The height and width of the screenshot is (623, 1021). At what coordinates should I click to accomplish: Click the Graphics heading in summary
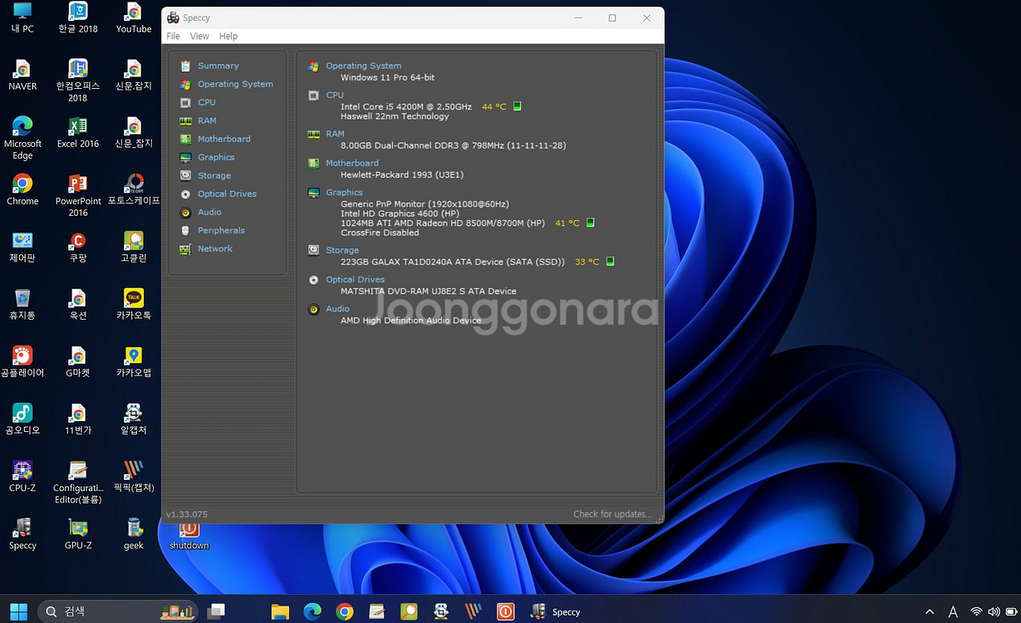point(344,192)
